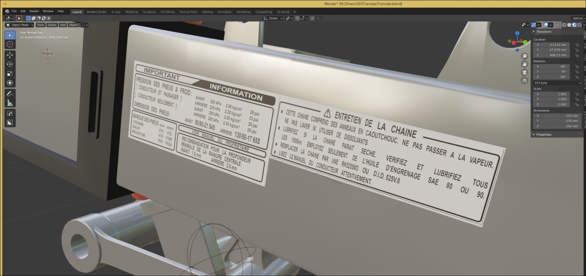
Task: Activate the 3D Cursor tool
Action: (10, 44)
